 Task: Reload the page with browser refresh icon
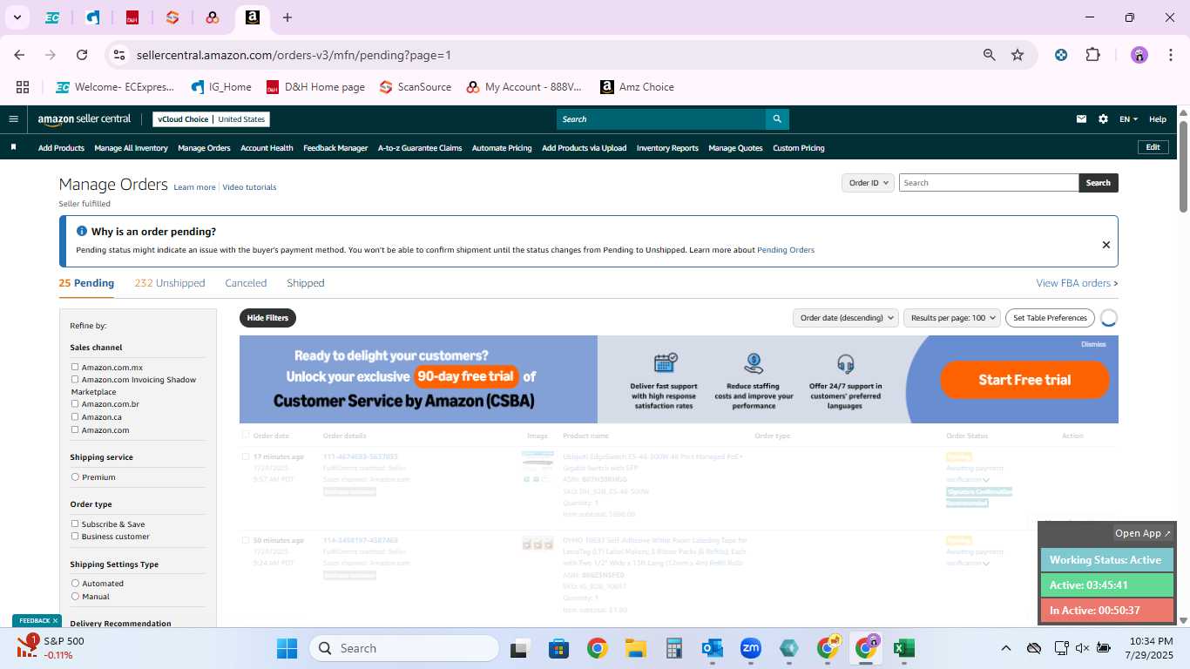coord(82,55)
